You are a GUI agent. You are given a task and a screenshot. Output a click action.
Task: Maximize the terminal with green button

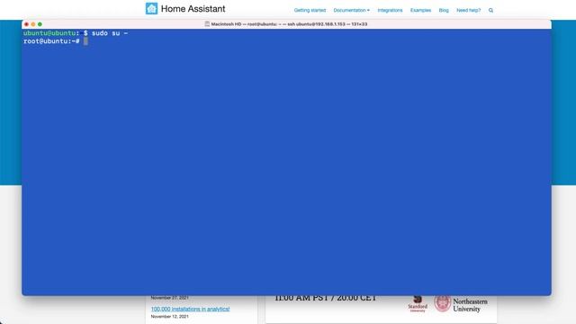tap(40, 24)
